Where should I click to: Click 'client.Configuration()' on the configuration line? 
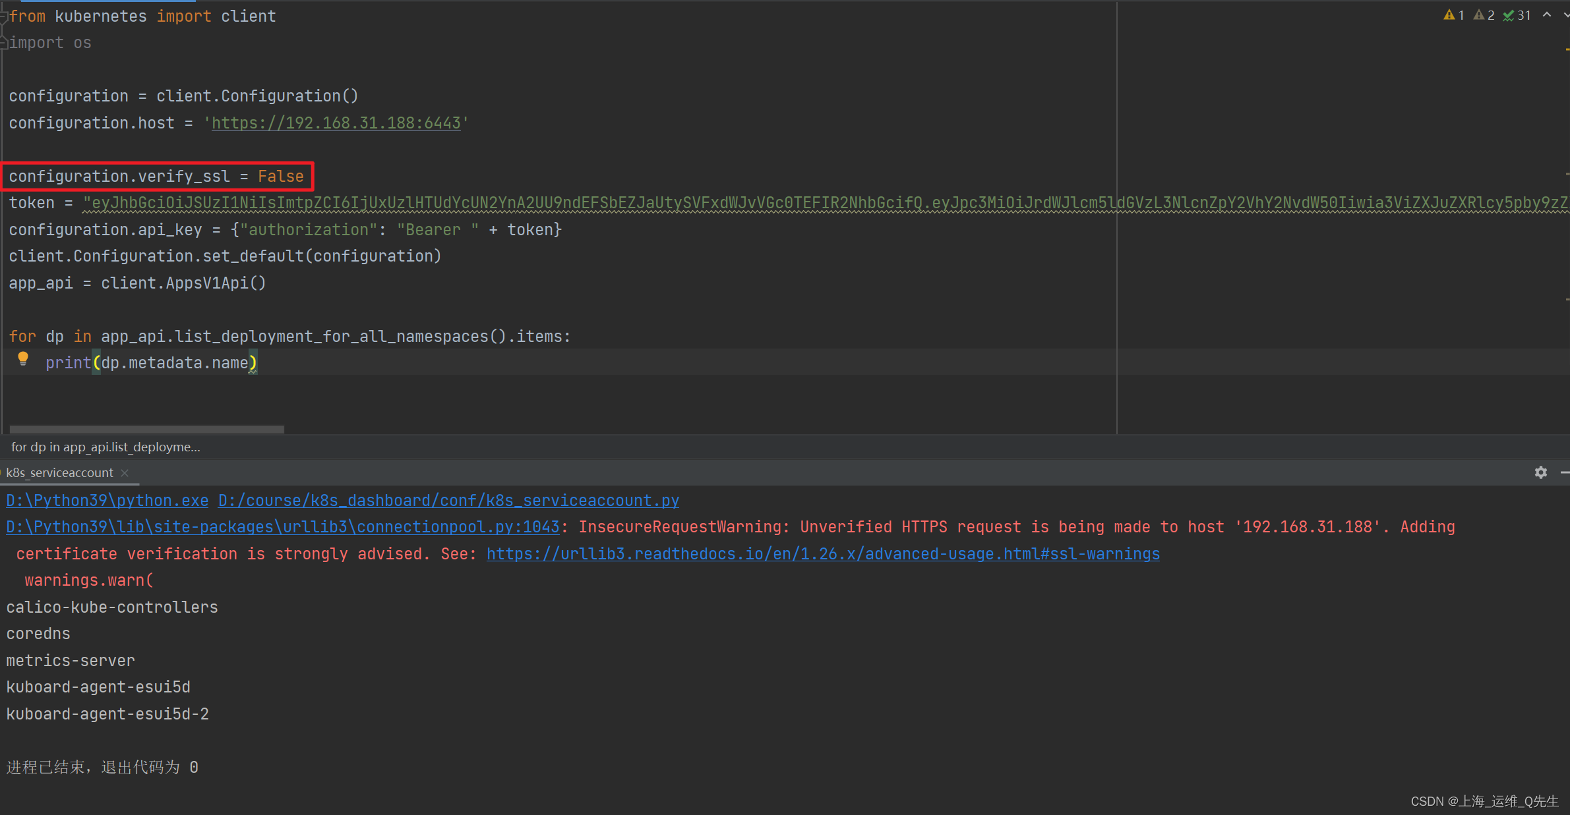click(x=257, y=96)
